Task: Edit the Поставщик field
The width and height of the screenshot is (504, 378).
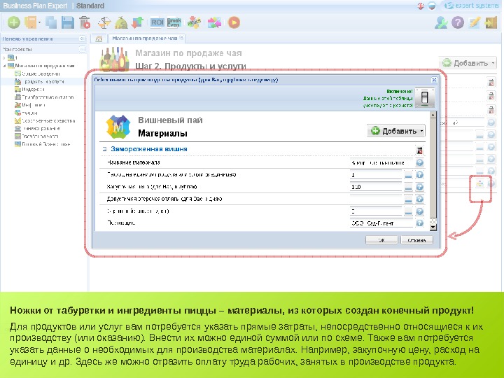Action: tap(381, 223)
